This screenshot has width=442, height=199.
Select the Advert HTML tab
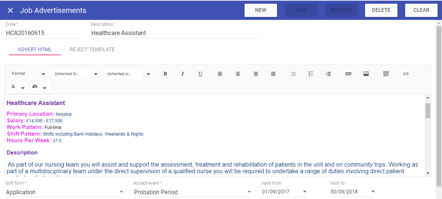click(x=35, y=49)
